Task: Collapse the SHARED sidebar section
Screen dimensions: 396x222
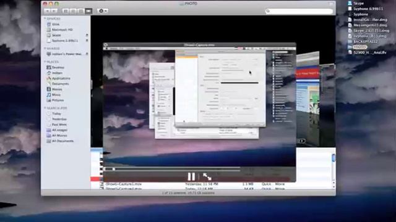Action: 45,48
